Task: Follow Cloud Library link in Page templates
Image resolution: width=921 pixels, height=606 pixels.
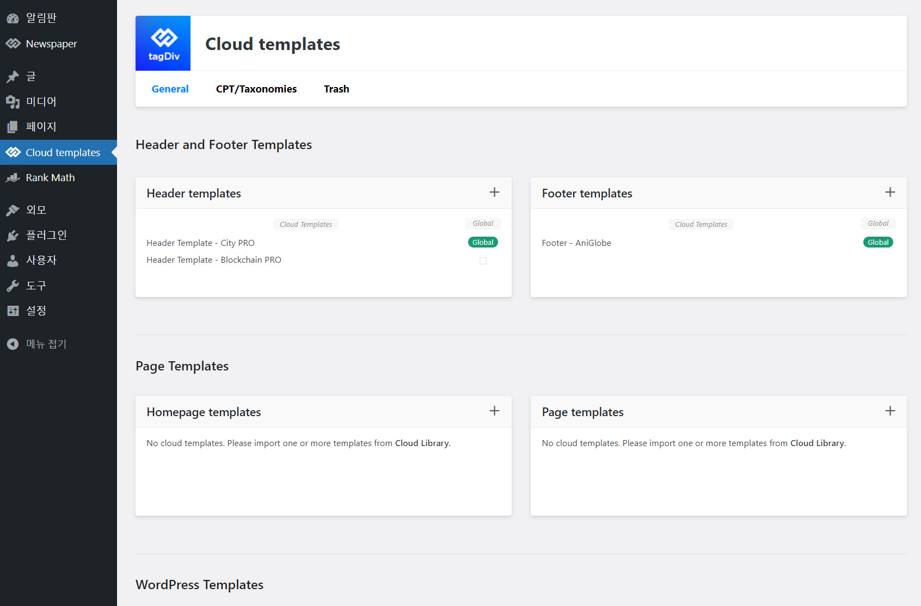Action: [817, 443]
